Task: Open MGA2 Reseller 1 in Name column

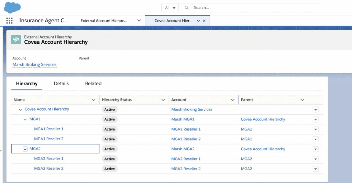Action: click(49, 159)
